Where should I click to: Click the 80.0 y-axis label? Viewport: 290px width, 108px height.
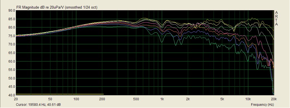[x=11, y=28]
